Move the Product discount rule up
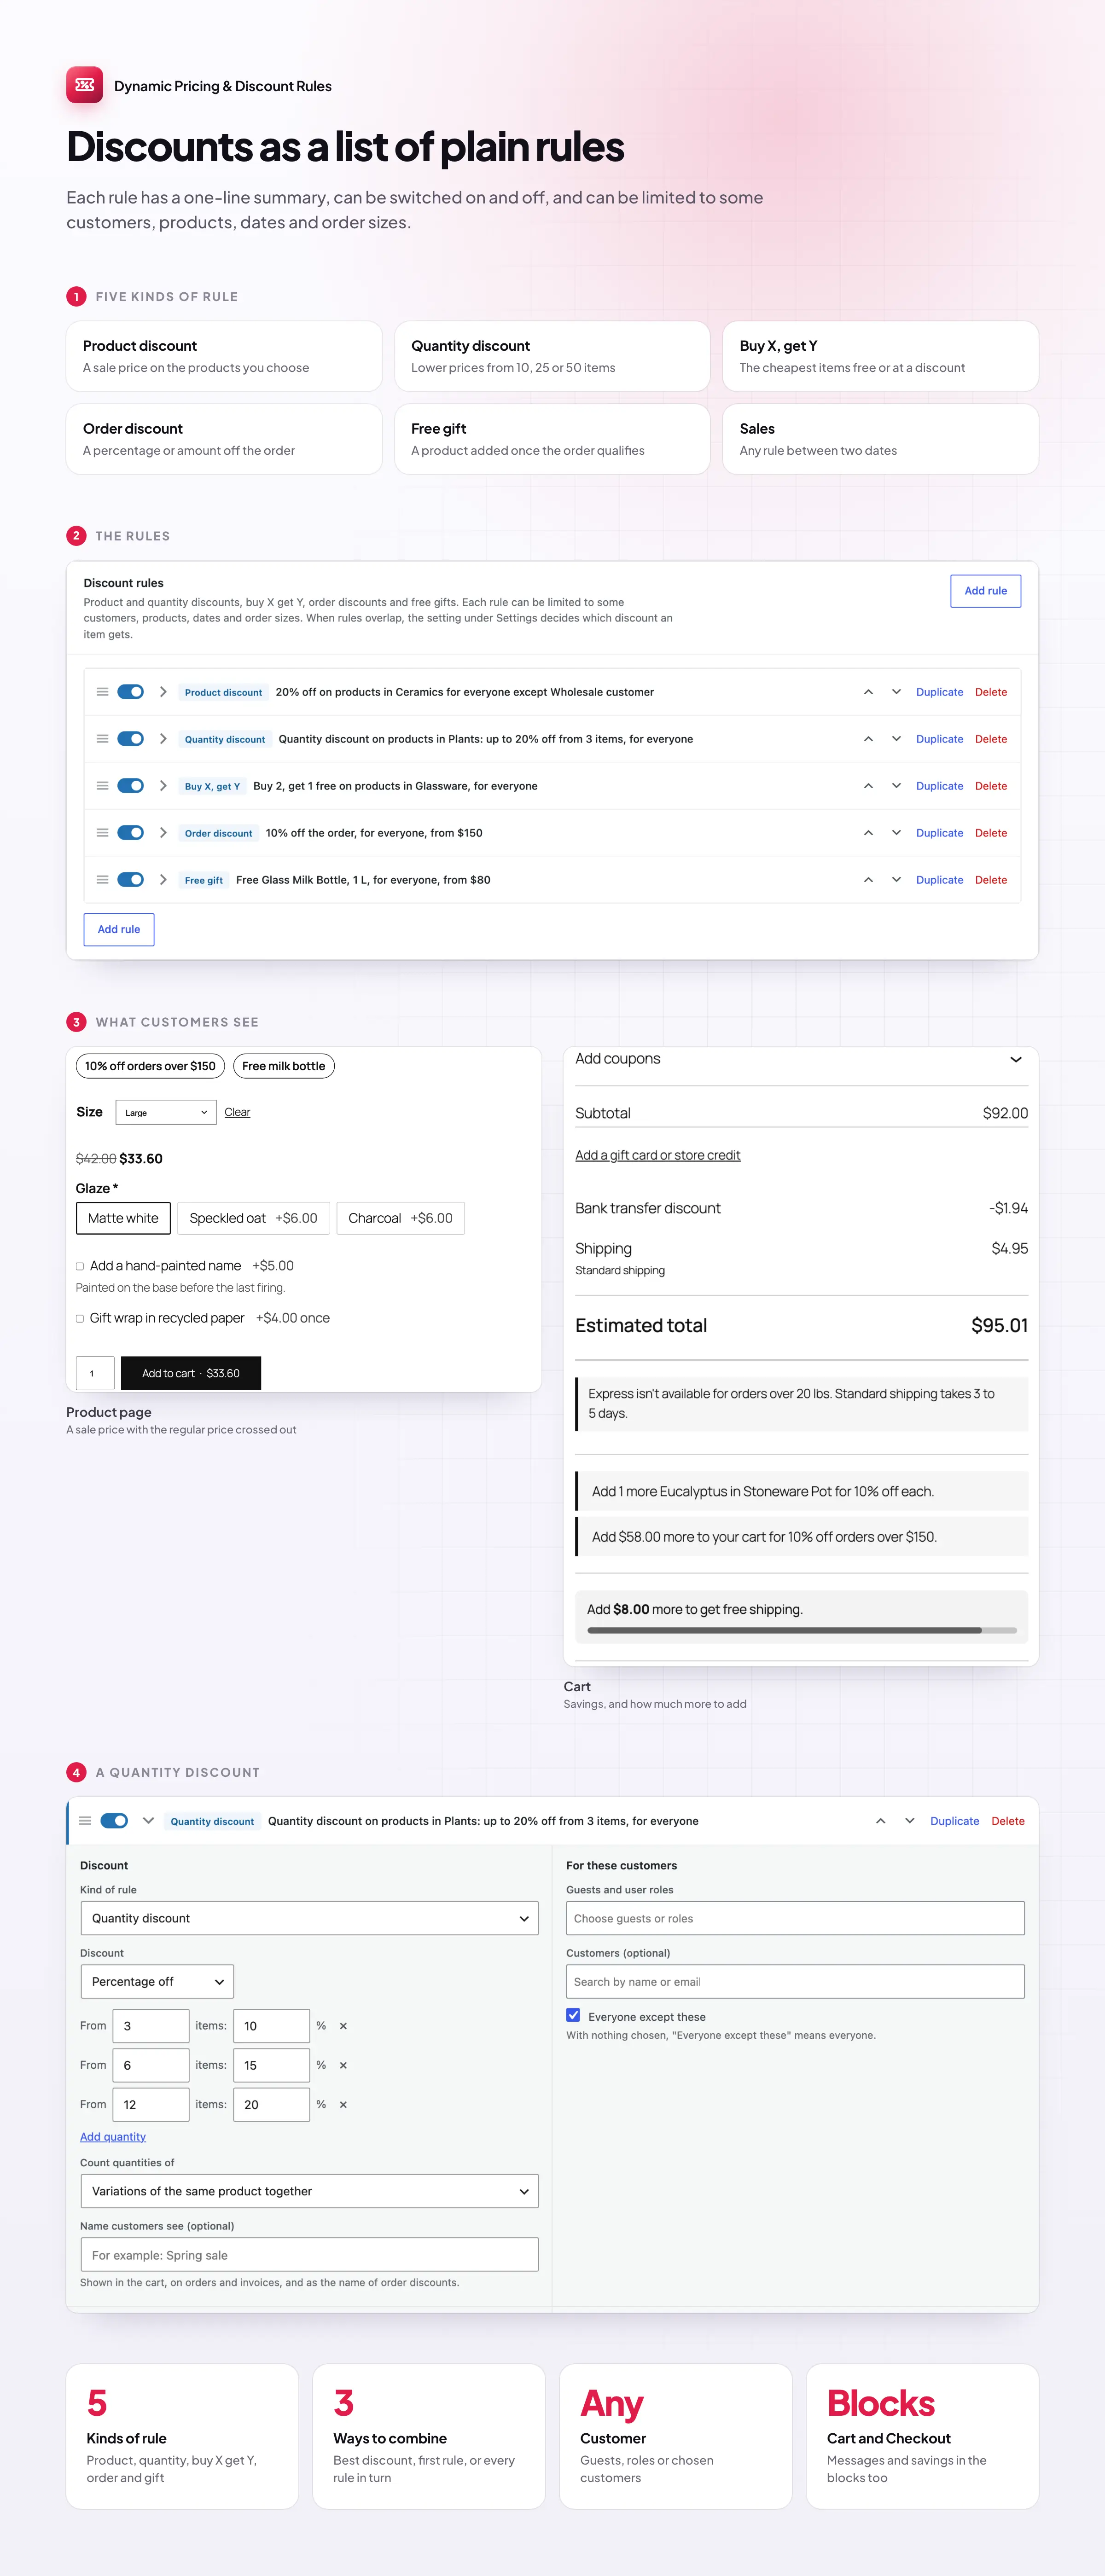This screenshot has height=2576, width=1105. (868, 692)
